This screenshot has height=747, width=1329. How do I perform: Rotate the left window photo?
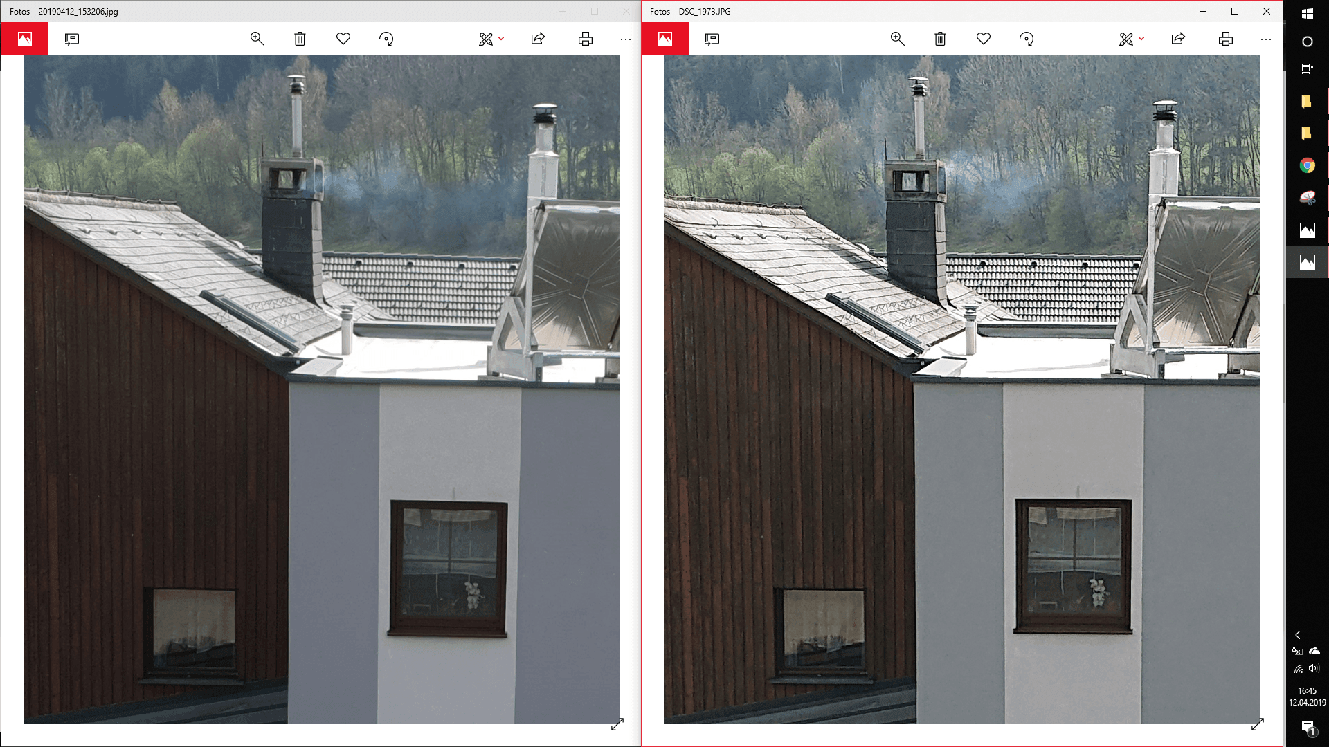coord(386,39)
